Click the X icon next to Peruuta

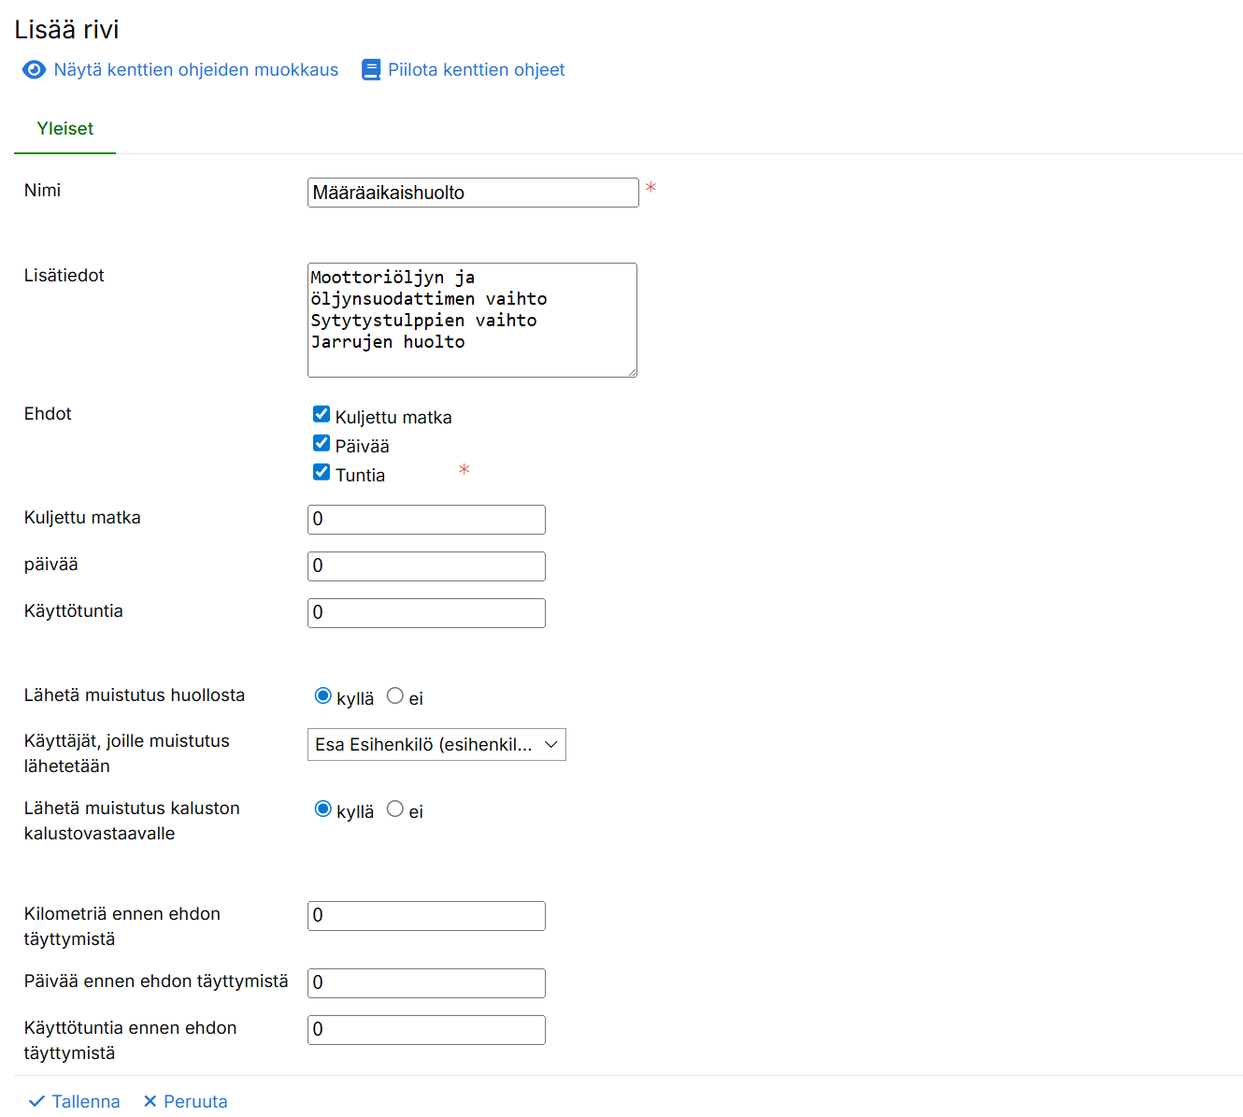pyautogui.click(x=150, y=1101)
